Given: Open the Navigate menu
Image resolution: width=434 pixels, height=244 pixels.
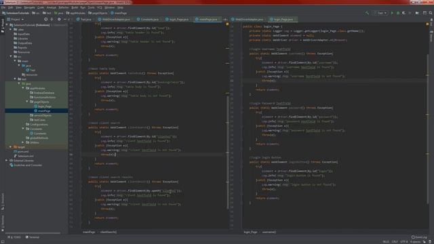Looking at the screenshot, I should coord(29,7).
